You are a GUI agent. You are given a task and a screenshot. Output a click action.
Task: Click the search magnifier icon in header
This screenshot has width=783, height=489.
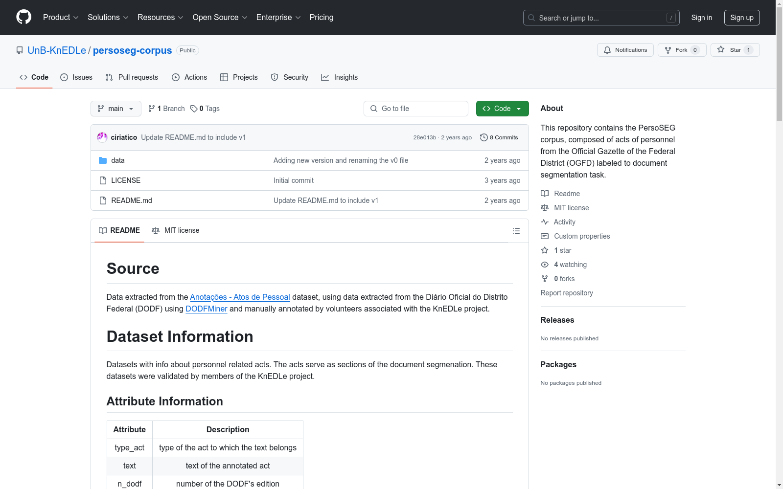tap(531, 18)
